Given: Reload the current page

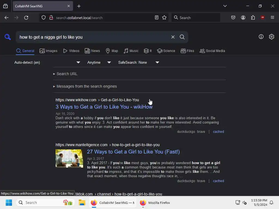Looking at the screenshot, I should click(26, 18).
